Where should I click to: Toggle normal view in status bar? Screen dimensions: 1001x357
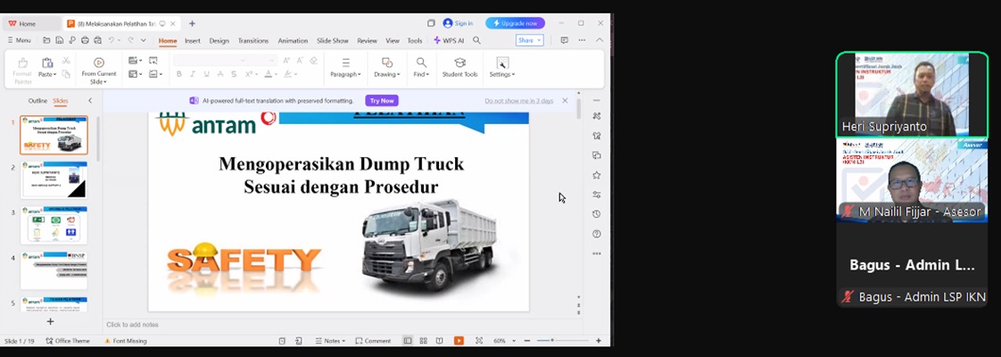coord(408,341)
